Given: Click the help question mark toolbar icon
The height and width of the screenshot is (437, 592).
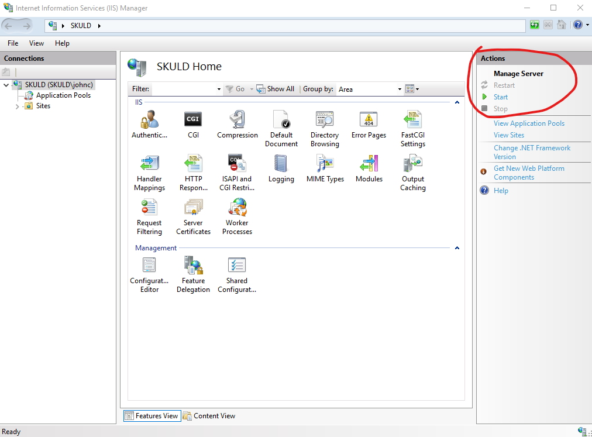Looking at the screenshot, I should (x=577, y=25).
